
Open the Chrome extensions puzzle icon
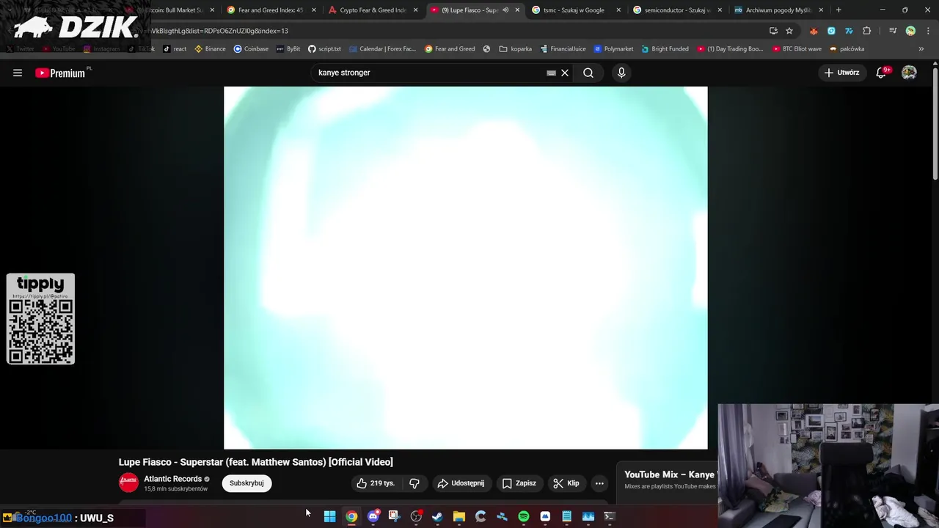[867, 31]
